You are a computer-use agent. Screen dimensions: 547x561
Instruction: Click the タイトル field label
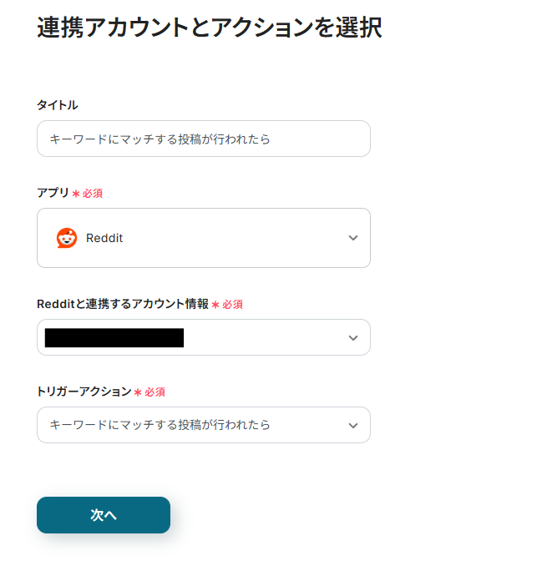[x=58, y=105]
